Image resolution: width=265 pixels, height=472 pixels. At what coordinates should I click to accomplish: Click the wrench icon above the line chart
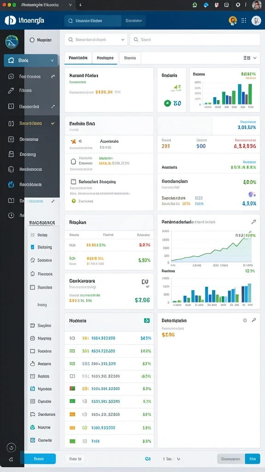tap(253, 222)
